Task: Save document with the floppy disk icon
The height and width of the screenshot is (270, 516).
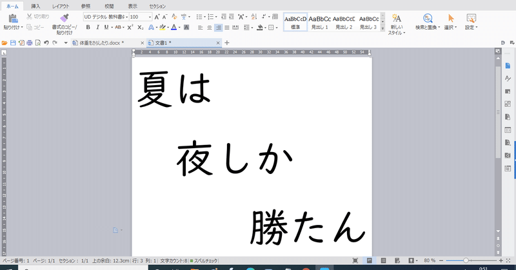Action: click(x=13, y=43)
